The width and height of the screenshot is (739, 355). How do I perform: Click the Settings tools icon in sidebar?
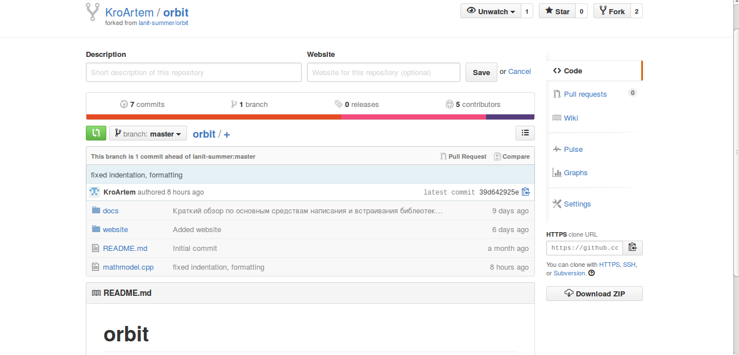[x=557, y=204]
